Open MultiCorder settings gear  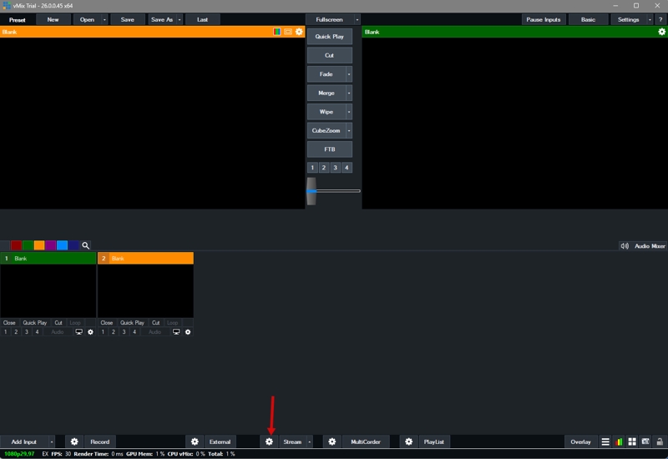click(x=331, y=441)
